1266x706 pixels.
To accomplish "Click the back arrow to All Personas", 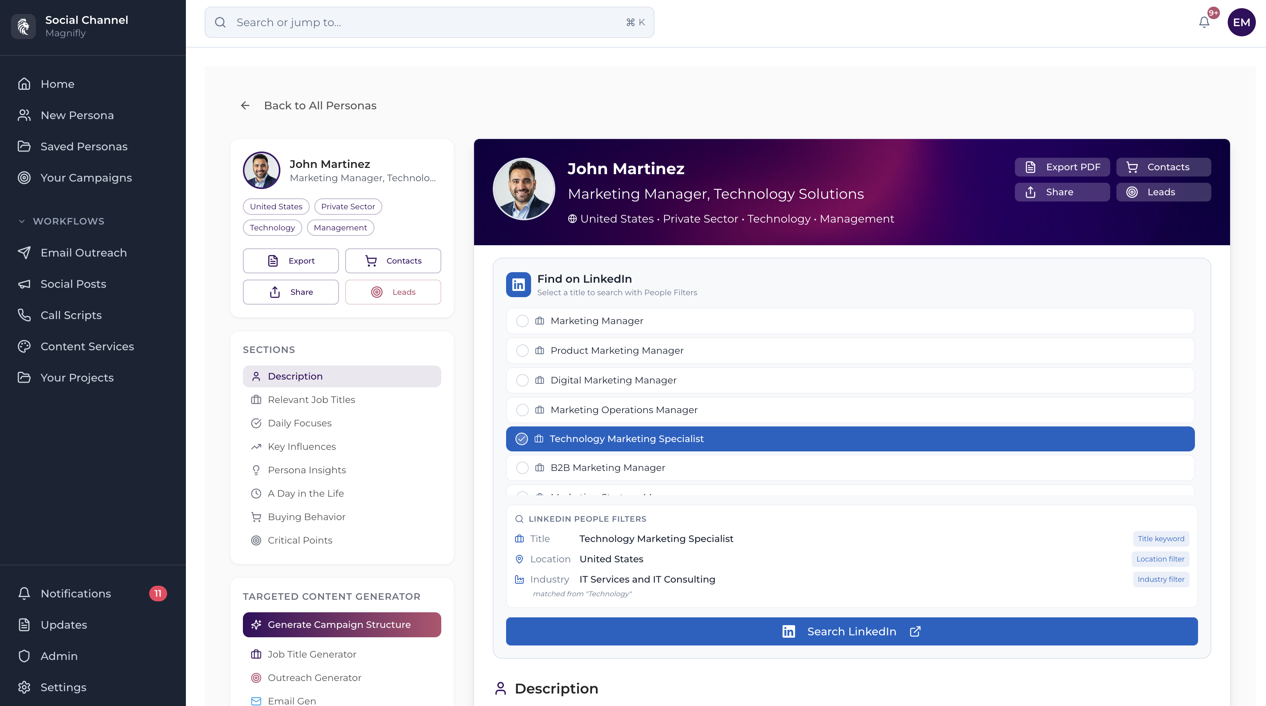I will (245, 106).
